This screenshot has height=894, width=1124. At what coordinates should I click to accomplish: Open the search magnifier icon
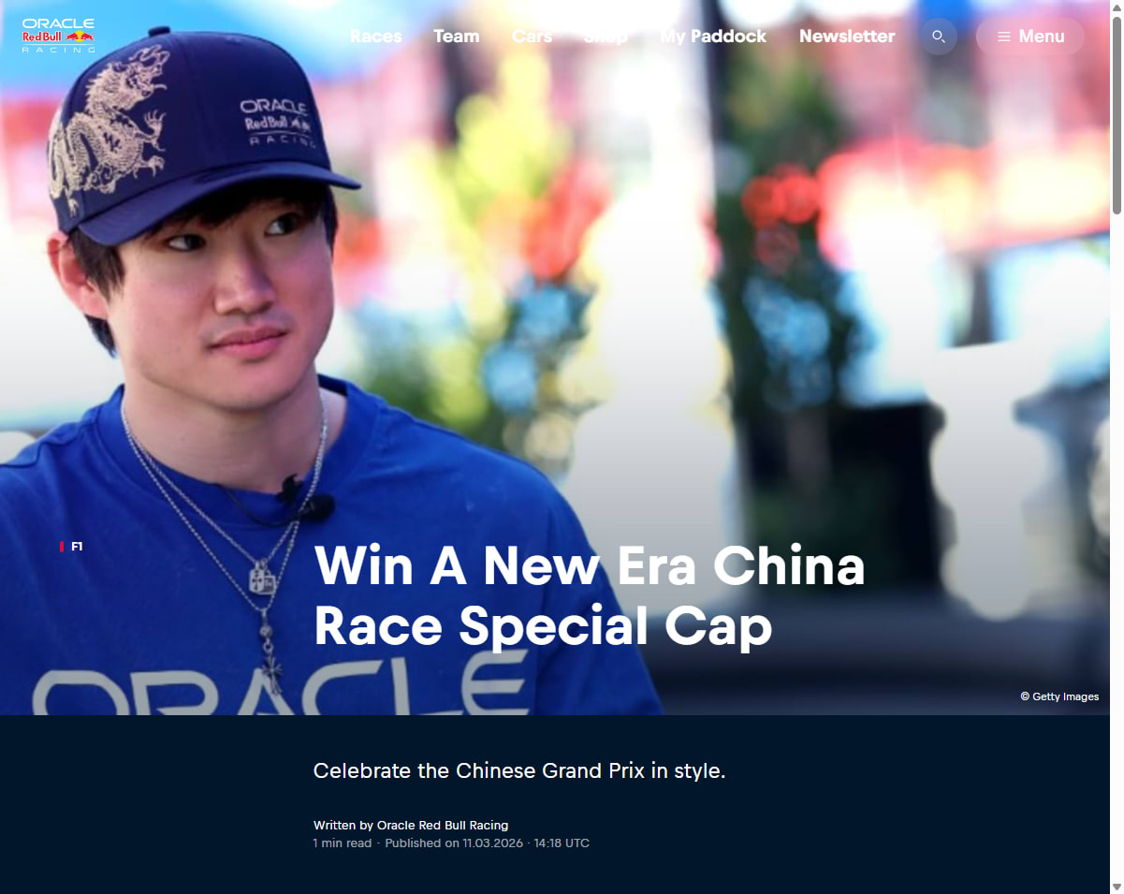tap(939, 37)
